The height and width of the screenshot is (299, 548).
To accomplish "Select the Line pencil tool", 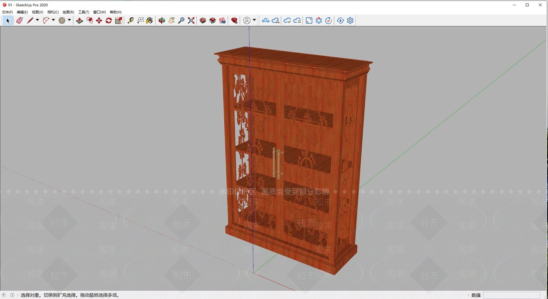I will 30,21.
